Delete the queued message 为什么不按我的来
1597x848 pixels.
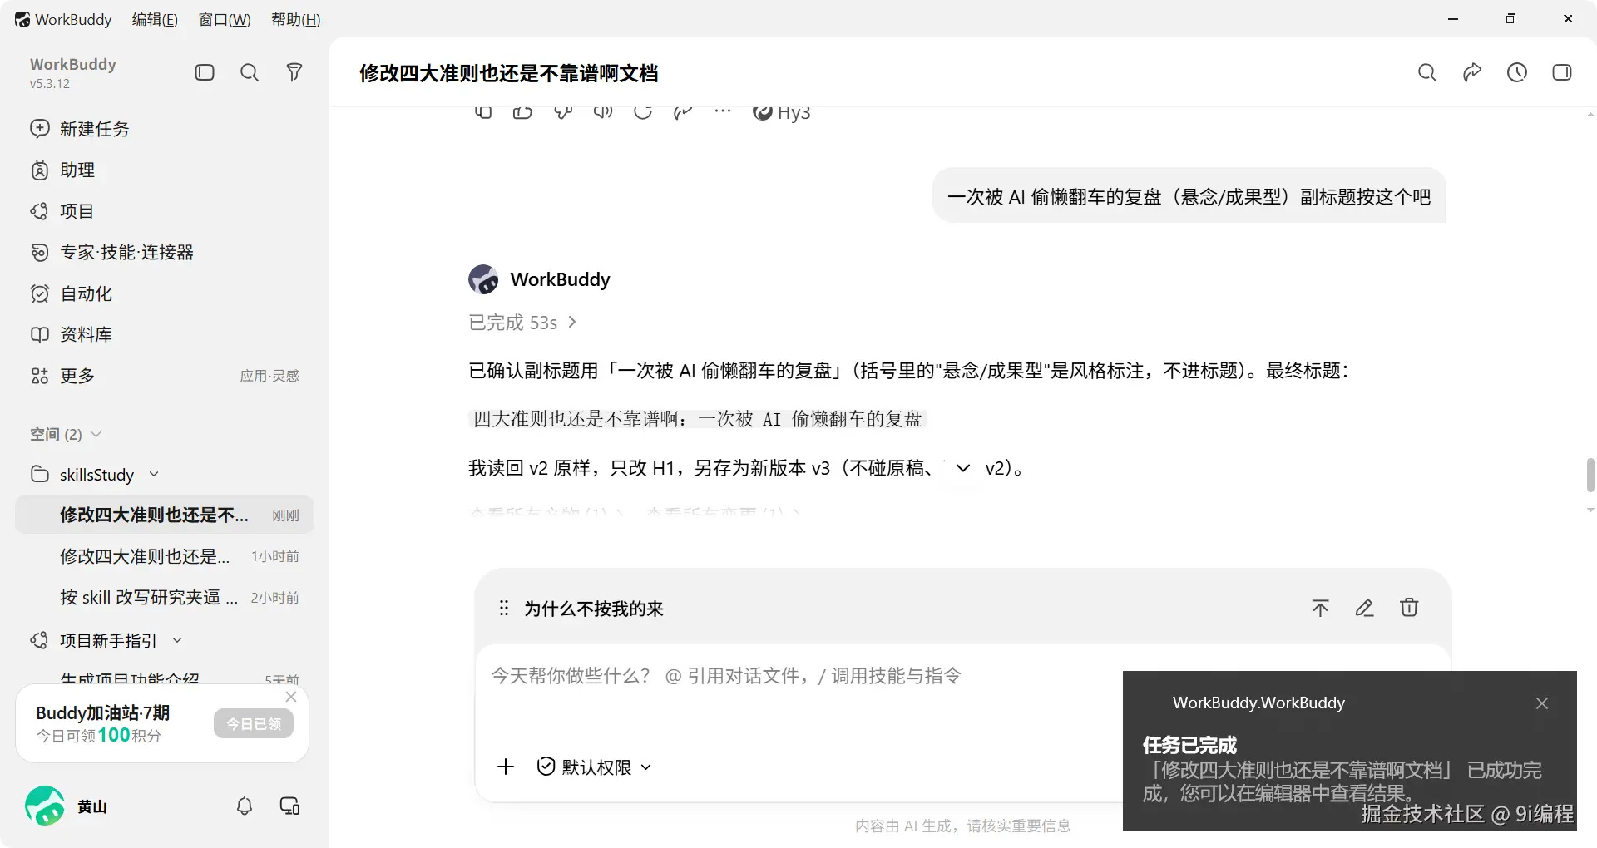[x=1409, y=608]
